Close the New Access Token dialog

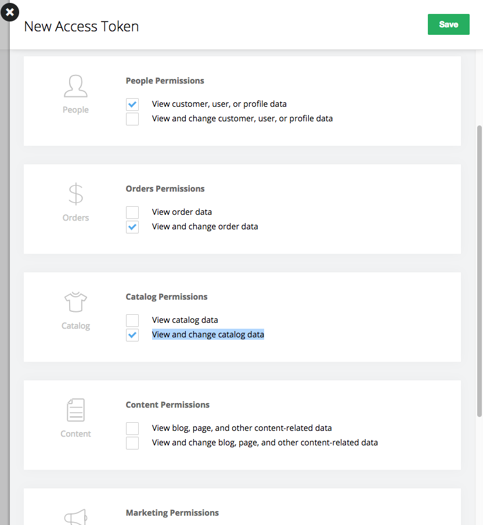[10, 12]
